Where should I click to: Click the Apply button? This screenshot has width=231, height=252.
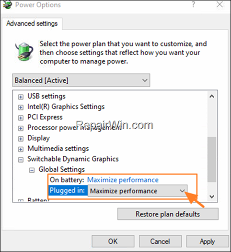tap(208, 241)
